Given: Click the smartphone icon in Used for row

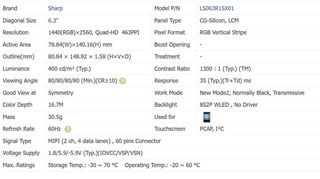Looking at the screenshot, I should click(206, 117).
